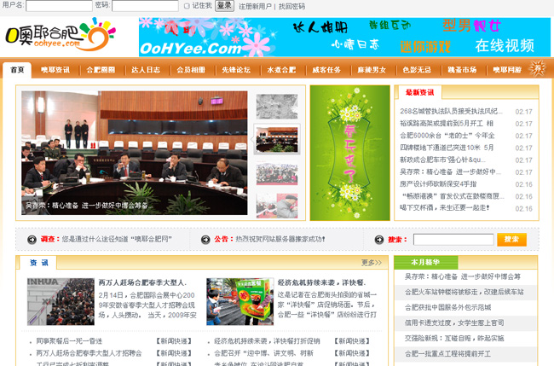Image resolution: width=554 pixels, height=366 pixels.
Task: Click the large meeting room slideshow photo
Action: [135, 153]
